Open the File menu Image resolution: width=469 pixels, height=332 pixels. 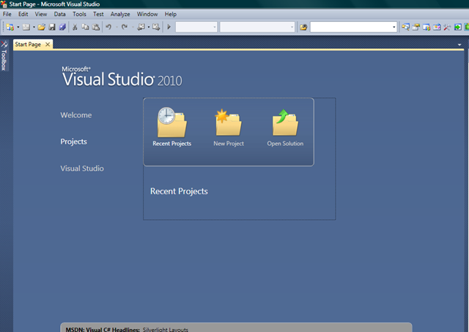point(7,14)
